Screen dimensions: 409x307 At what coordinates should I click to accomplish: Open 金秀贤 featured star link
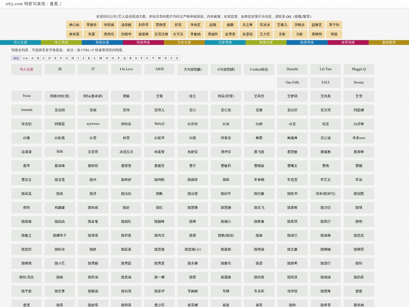pos(230,34)
